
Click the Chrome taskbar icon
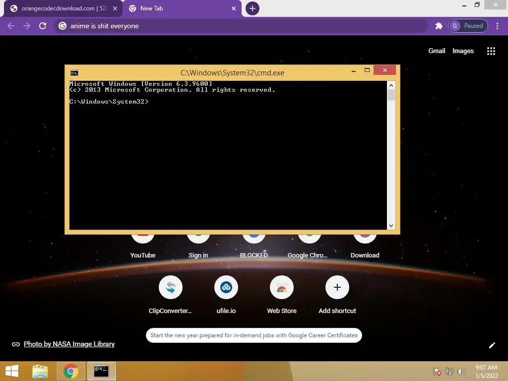[70, 371]
